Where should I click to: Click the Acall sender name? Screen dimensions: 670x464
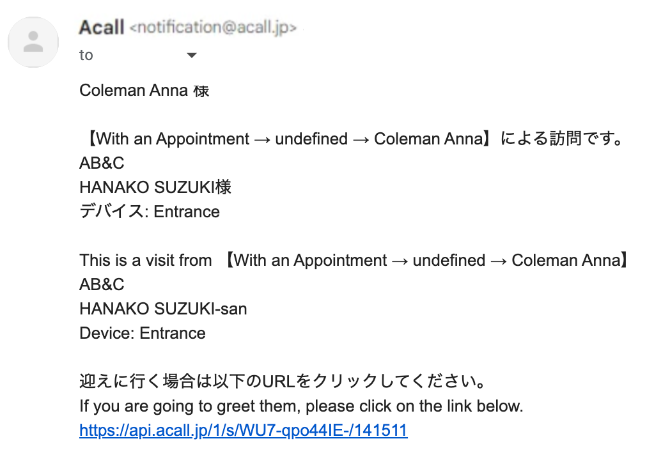102,27
